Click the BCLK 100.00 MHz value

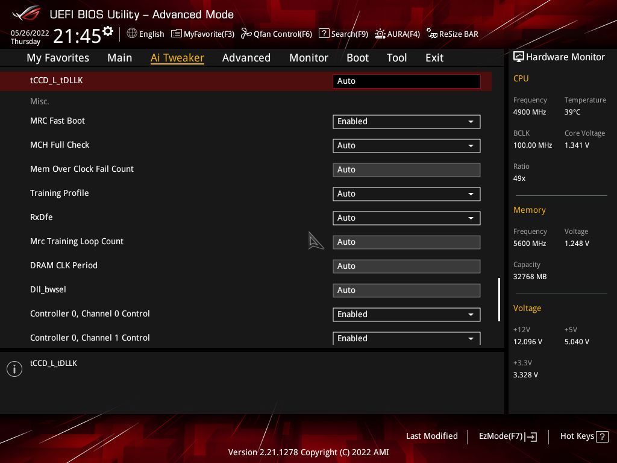(x=533, y=145)
